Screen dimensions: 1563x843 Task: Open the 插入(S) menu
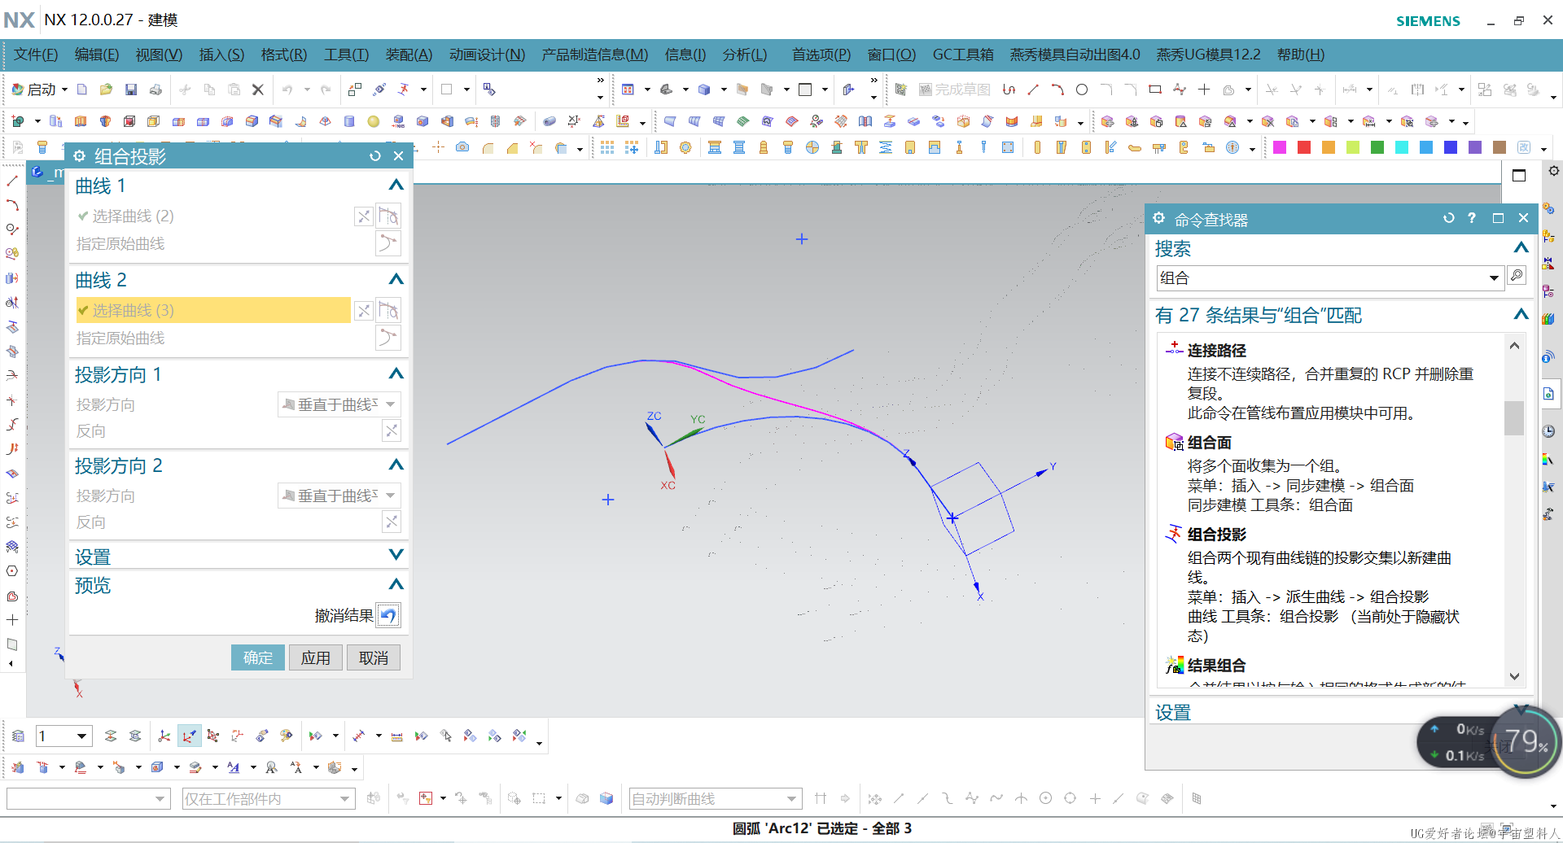[221, 55]
